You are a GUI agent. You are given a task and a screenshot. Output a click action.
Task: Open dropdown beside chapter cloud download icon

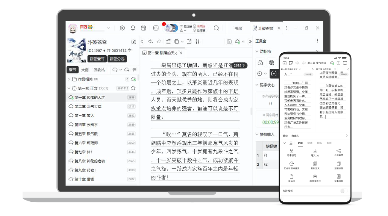click(121, 70)
